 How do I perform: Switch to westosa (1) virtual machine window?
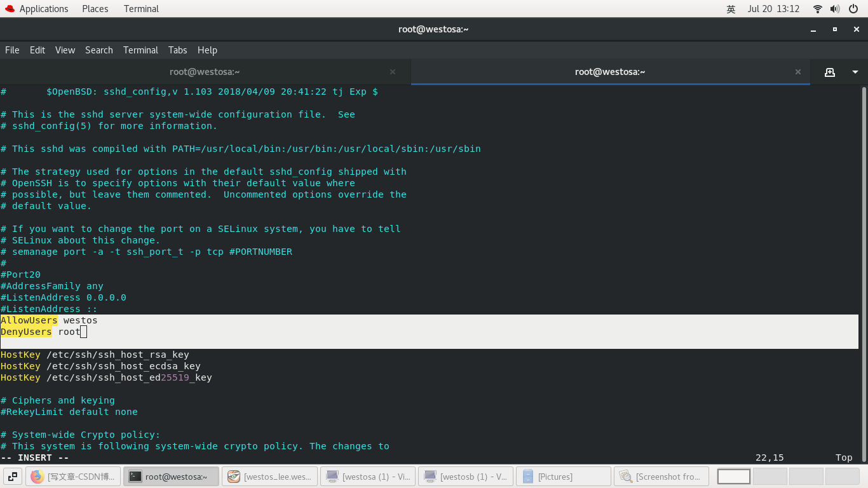tap(368, 477)
